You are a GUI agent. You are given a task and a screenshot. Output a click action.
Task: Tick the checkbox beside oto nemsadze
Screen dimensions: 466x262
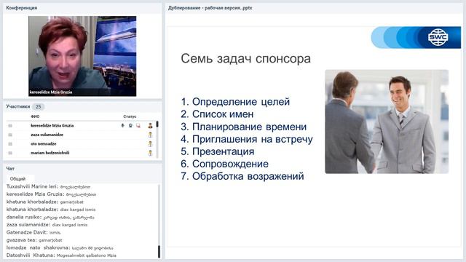[10, 144]
